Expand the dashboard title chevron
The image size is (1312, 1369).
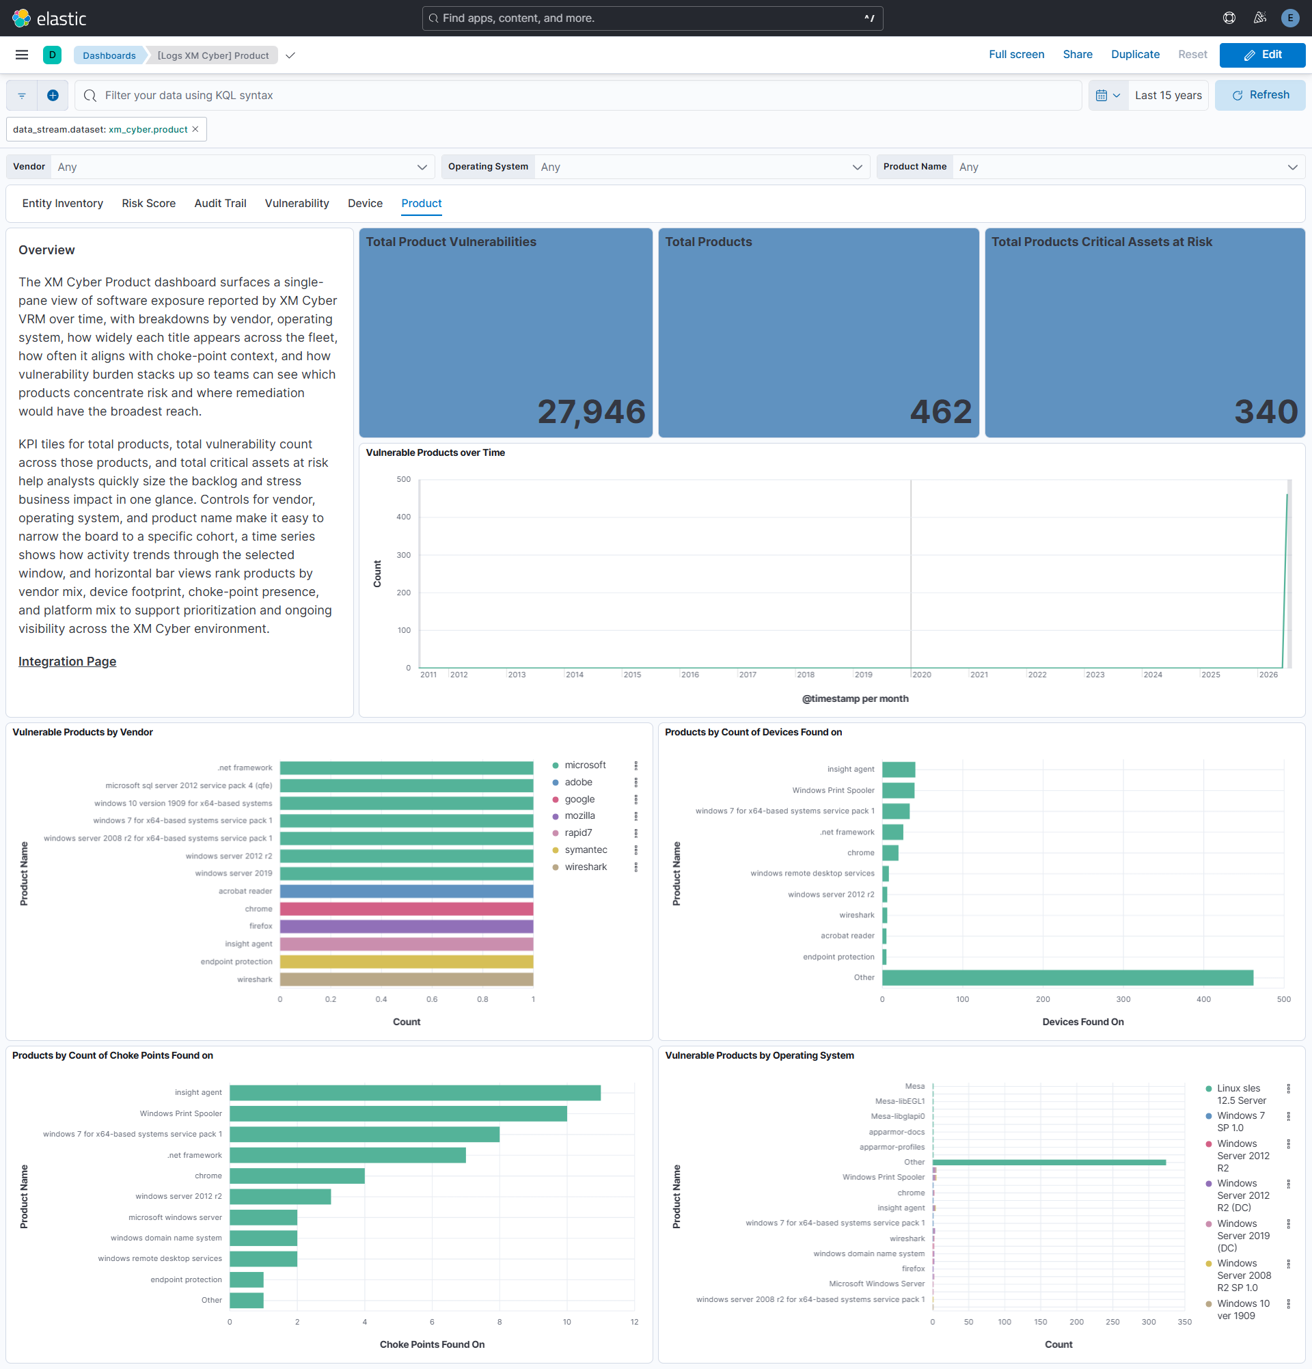(x=290, y=56)
